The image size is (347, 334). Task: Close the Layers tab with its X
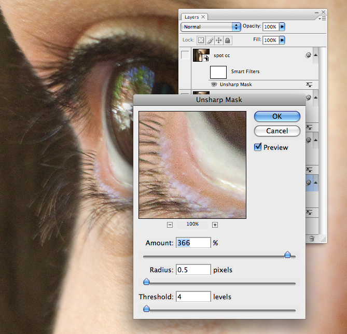pos(203,17)
